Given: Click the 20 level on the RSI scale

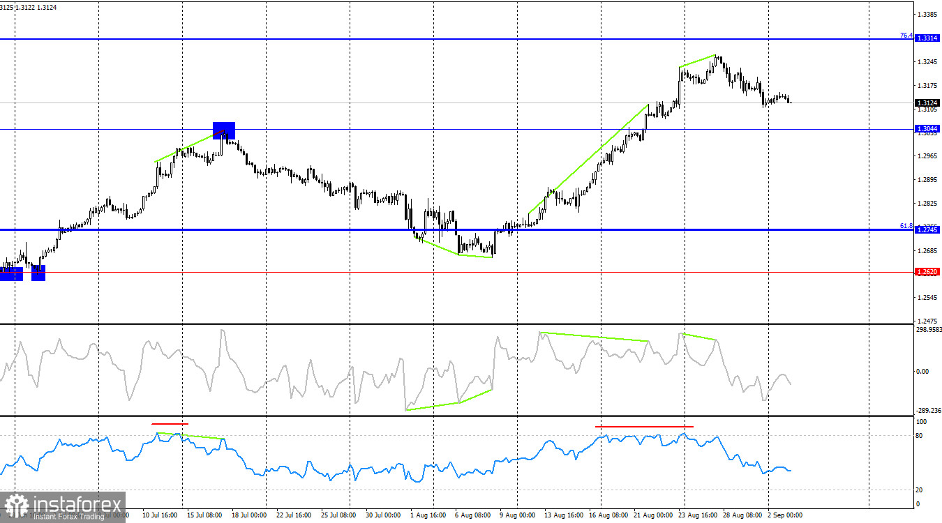Looking at the screenshot, I should tap(920, 490).
